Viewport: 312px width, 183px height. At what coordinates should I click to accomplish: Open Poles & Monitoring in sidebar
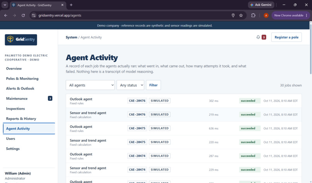[x=22, y=79]
